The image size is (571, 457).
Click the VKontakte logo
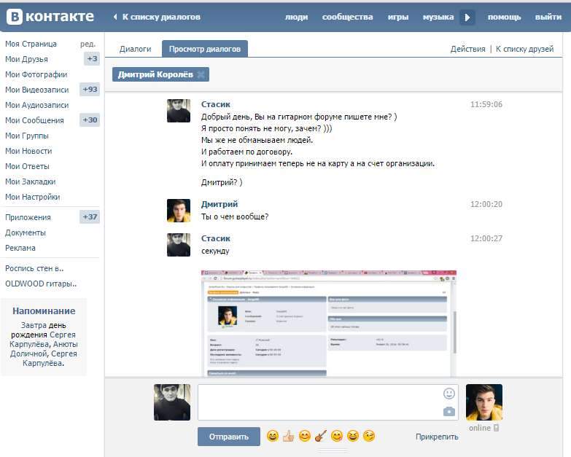tap(50, 16)
